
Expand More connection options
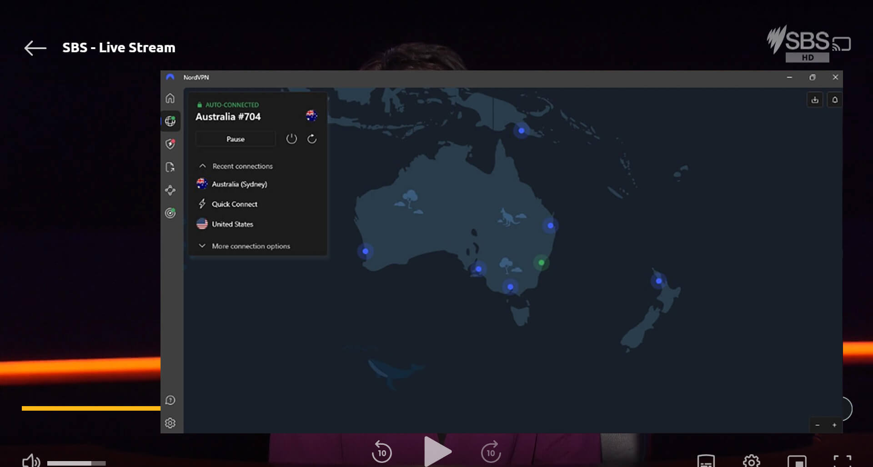pyautogui.click(x=245, y=246)
